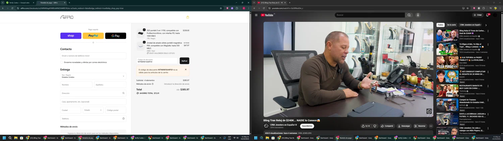This screenshot has height=141, width=503.
Task: Open extensions puzzle icon in left Chrome
Action: point(237,8)
